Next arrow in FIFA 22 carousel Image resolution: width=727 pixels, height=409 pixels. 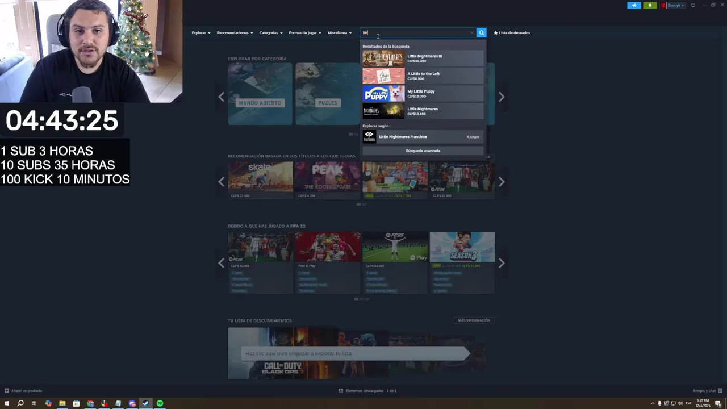502,263
